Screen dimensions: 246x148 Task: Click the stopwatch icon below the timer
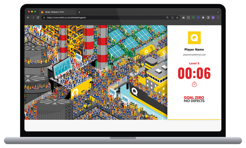tap(194, 84)
